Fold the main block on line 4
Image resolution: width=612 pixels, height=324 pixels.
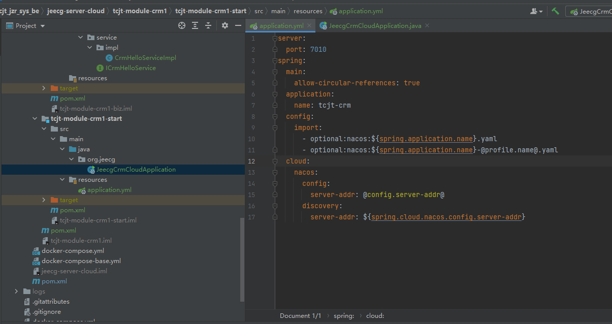[x=274, y=72]
